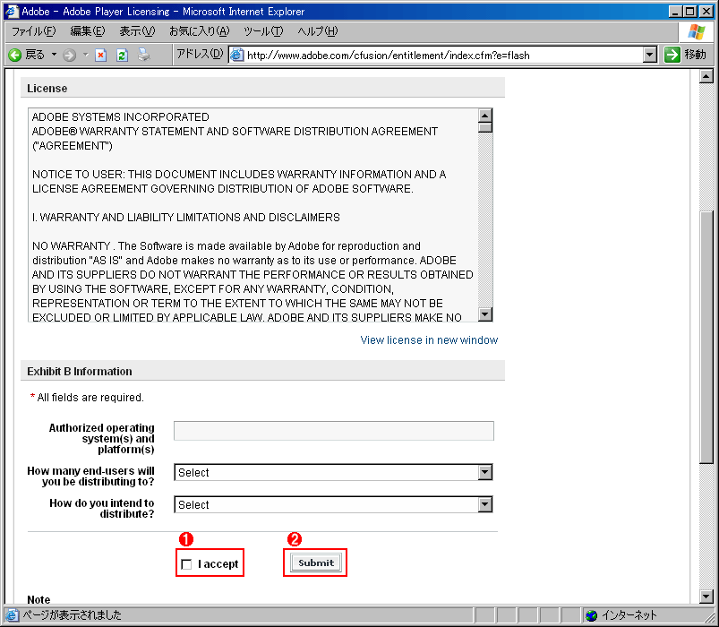Click the status bar page icon
The height and width of the screenshot is (627, 719).
[x=12, y=614]
